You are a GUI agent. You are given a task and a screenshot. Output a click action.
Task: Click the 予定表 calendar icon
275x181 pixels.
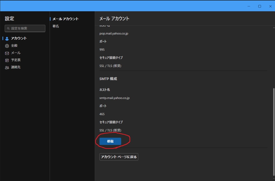coord(7,60)
